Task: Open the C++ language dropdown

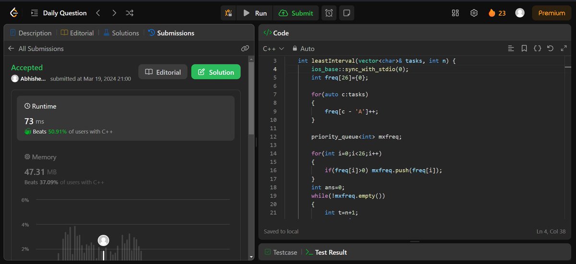Action: 274,48
